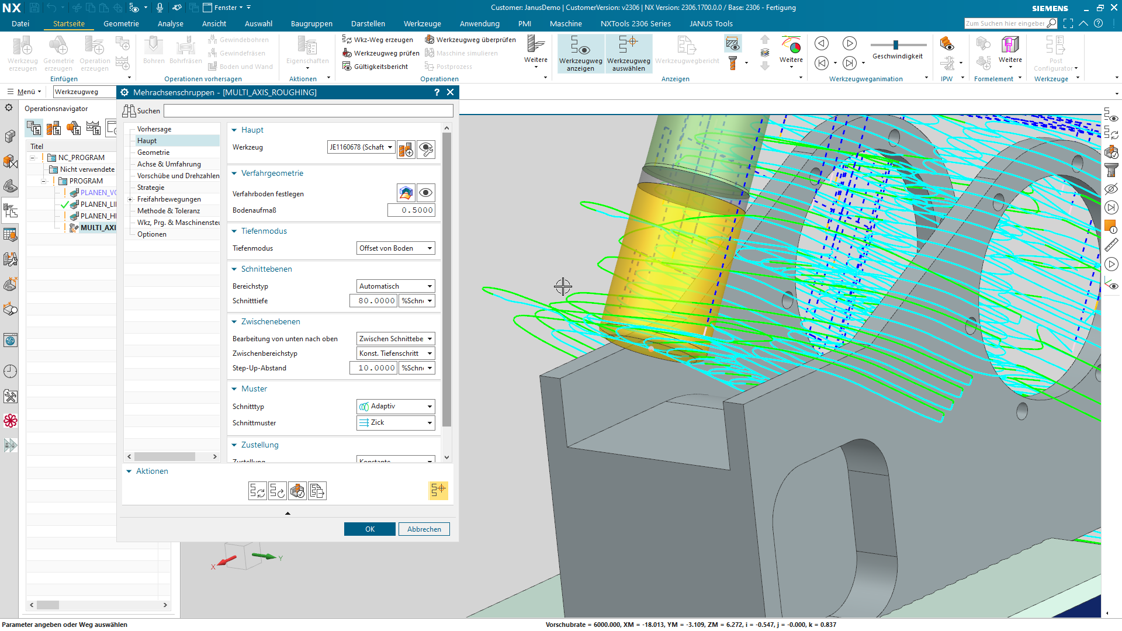Image resolution: width=1122 pixels, height=631 pixels.
Task: Click the sidebar settings gear icon
Action: click(x=9, y=108)
